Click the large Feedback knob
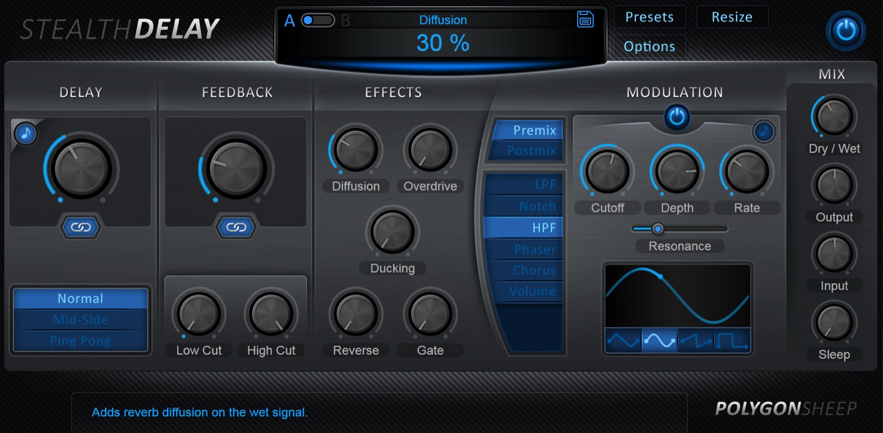The width and height of the screenshot is (883, 433). (236, 168)
